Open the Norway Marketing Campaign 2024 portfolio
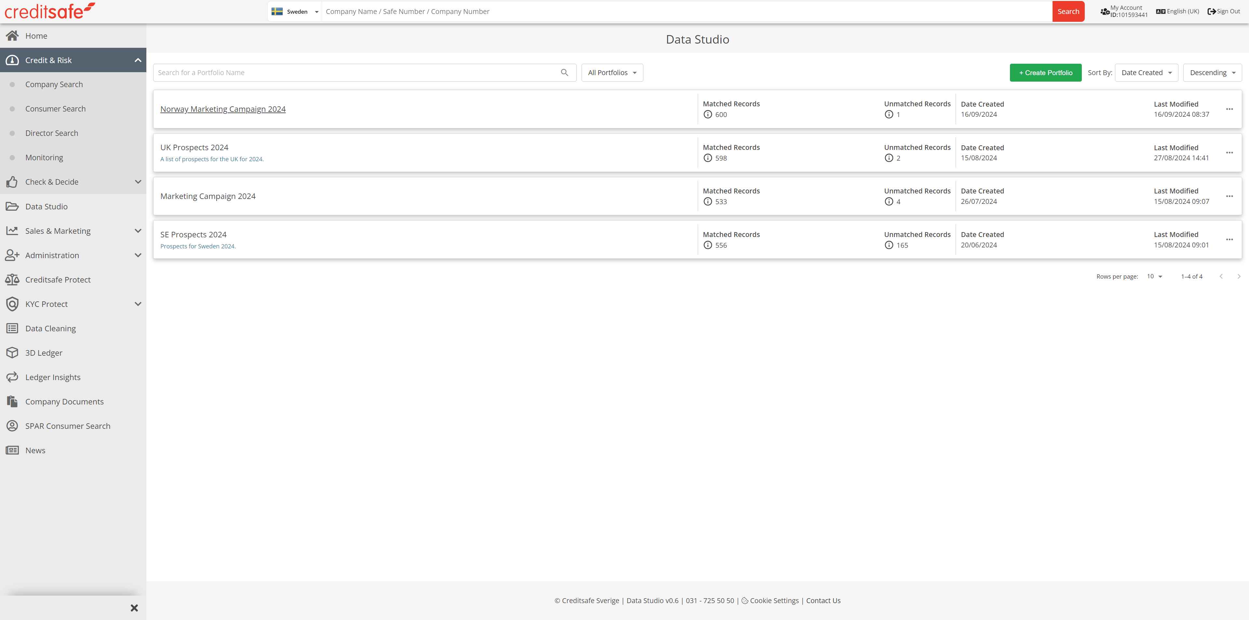The height and width of the screenshot is (620, 1249). point(223,109)
